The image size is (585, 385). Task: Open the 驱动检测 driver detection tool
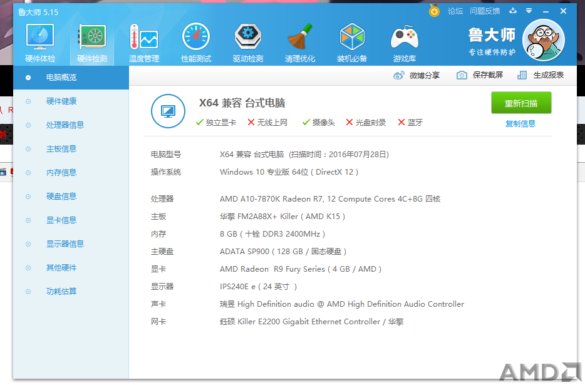(x=248, y=43)
